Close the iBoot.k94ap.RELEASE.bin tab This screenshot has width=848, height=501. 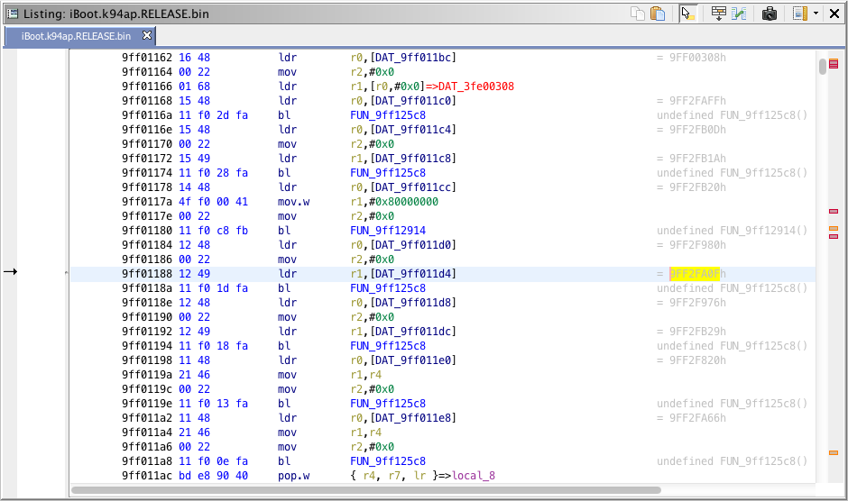(146, 36)
